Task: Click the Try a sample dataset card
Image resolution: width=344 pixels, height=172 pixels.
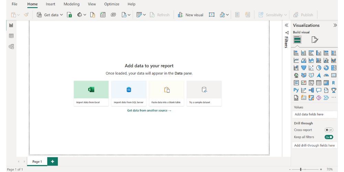Action: pos(204,93)
